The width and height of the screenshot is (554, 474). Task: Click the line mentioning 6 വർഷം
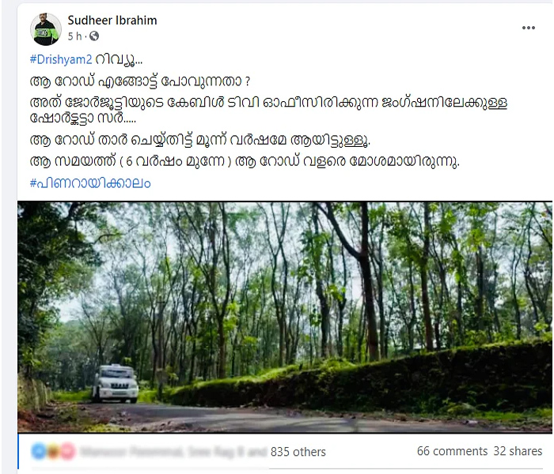(245, 161)
